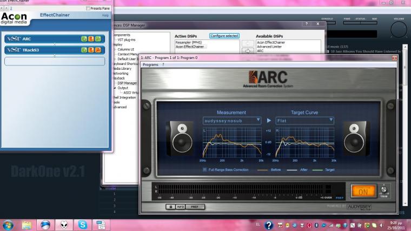Collapse the Output tree node
The height and width of the screenshot is (231, 411).
[x=115, y=88]
